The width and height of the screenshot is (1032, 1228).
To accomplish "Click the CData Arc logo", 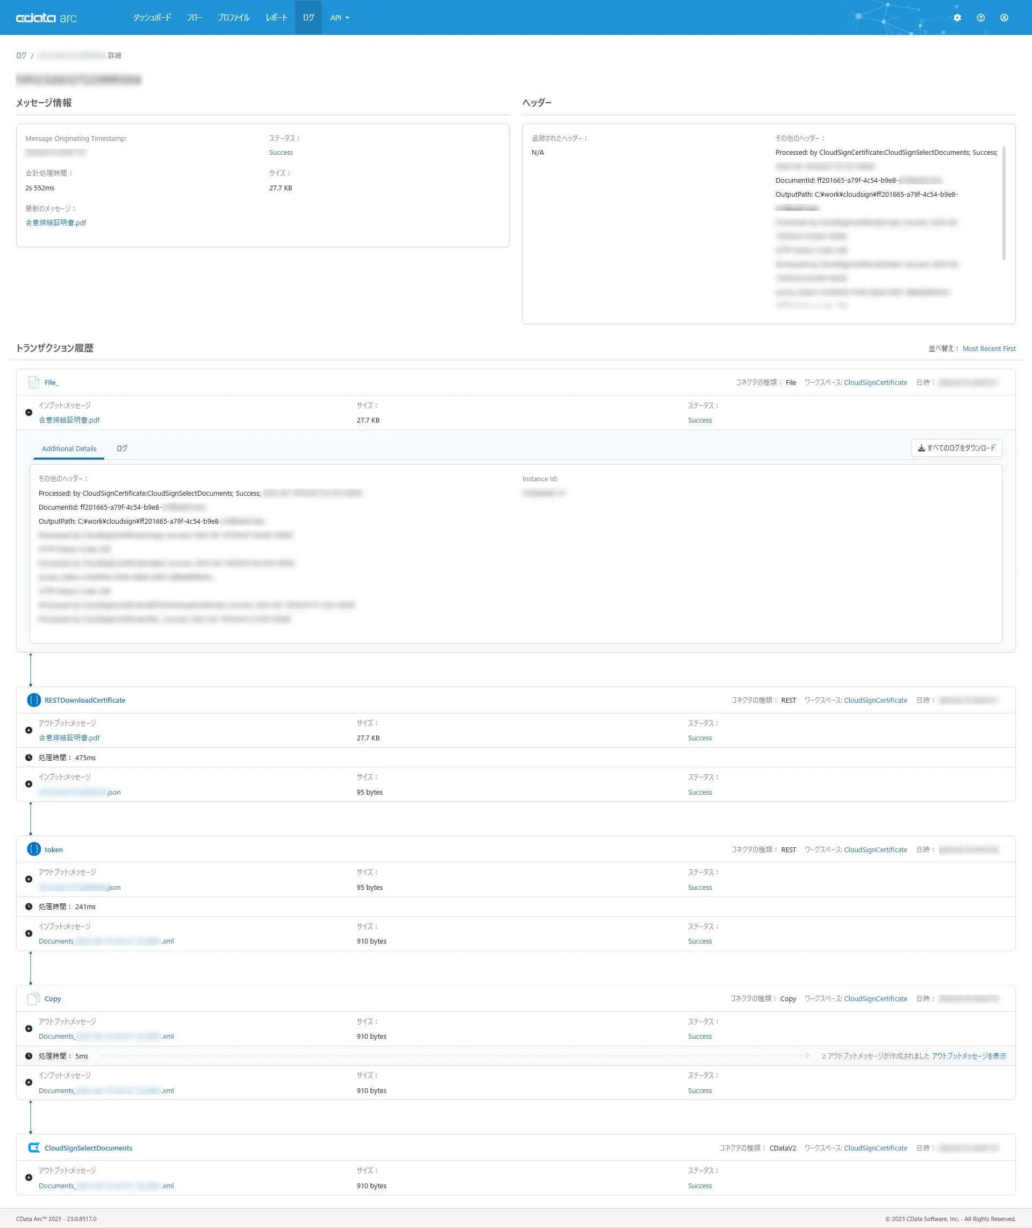I will (46, 18).
